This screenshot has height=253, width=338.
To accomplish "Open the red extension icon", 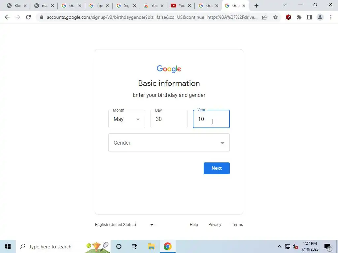I will [x=288, y=17].
